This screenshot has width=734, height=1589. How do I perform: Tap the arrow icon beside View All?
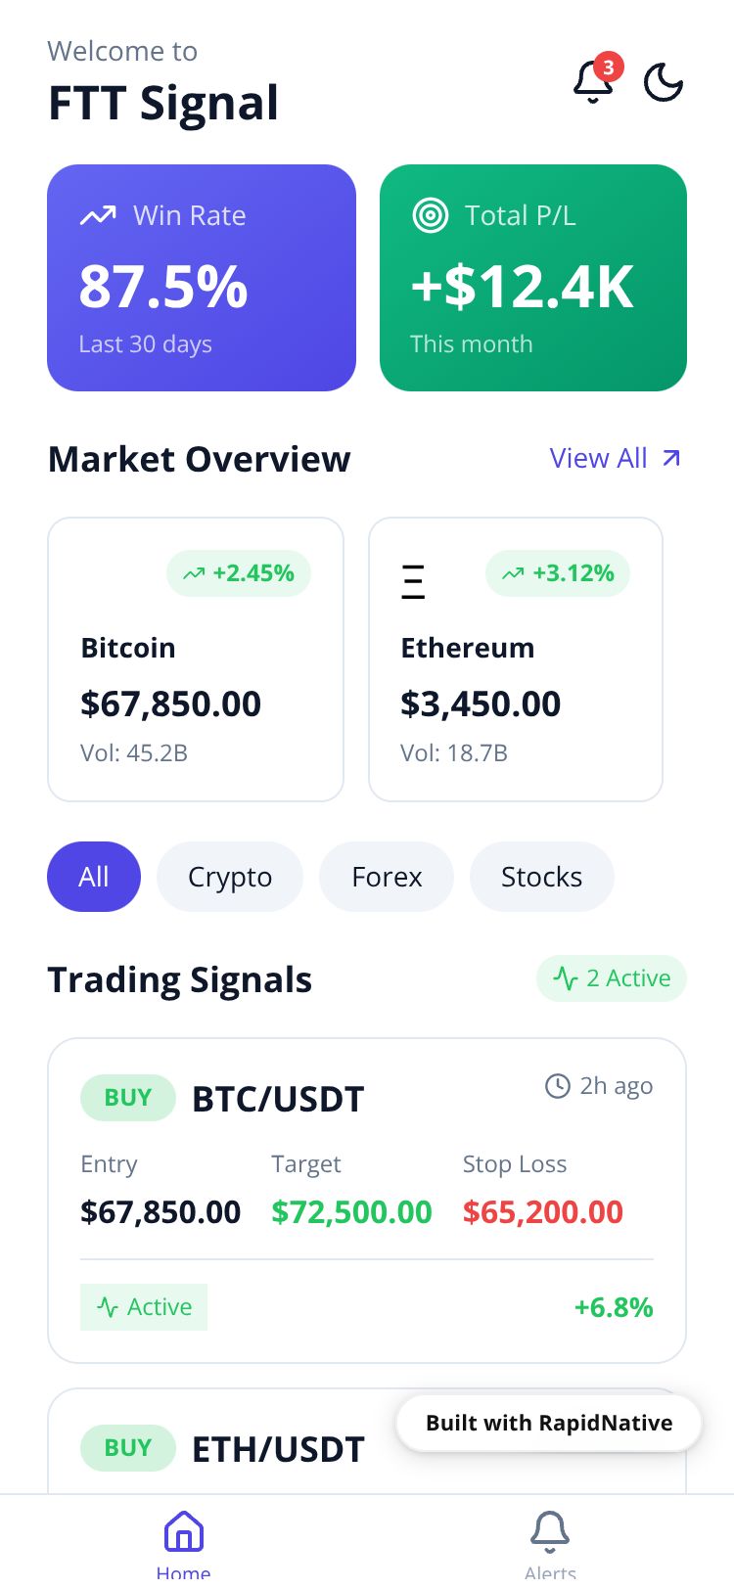coord(671,458)
